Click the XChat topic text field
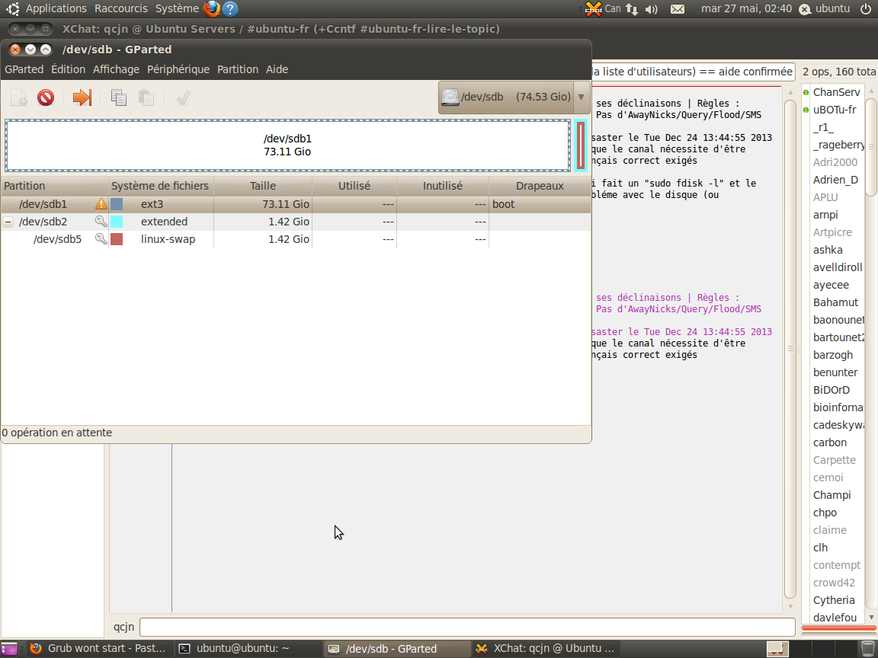The image size is (878, 658). (694, 72)
